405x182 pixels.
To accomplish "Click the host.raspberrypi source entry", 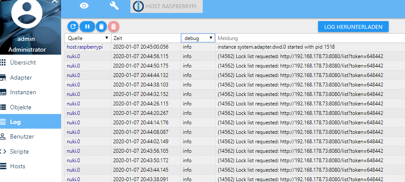I will pos(85,47).
